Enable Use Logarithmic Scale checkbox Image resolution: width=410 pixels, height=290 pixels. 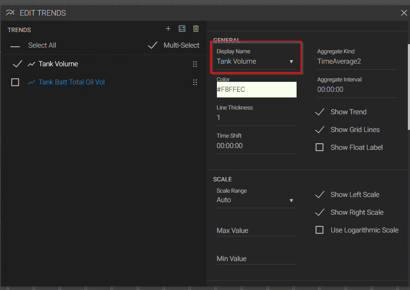click(320, 230)
